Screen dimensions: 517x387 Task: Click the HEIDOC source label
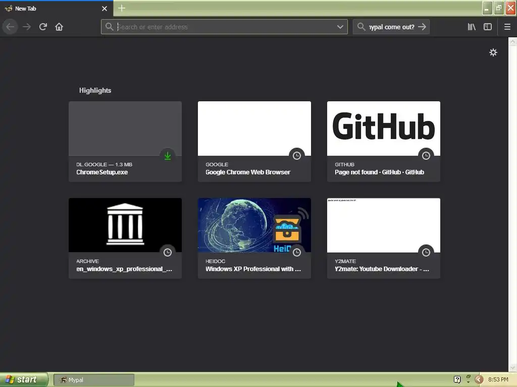click(x=215, y=262)
